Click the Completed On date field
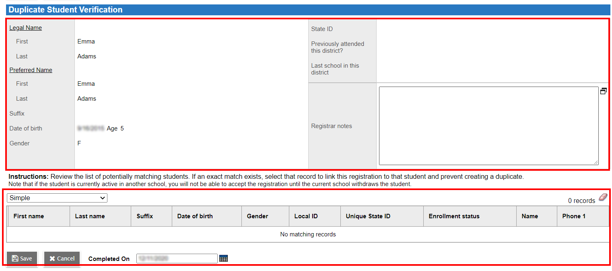 177,259
